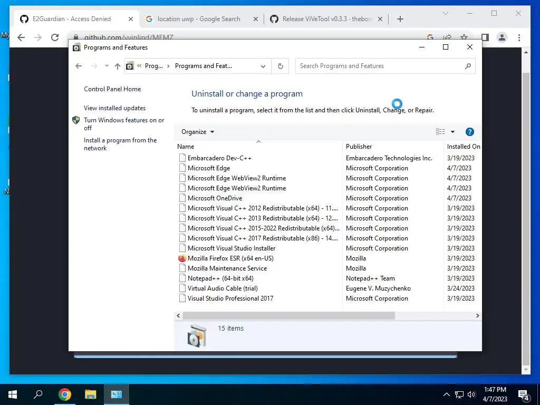The width and height of the screenshot is (540, 405).
Task: Switch to the Release ViVeTool tab
Action: 327,19
